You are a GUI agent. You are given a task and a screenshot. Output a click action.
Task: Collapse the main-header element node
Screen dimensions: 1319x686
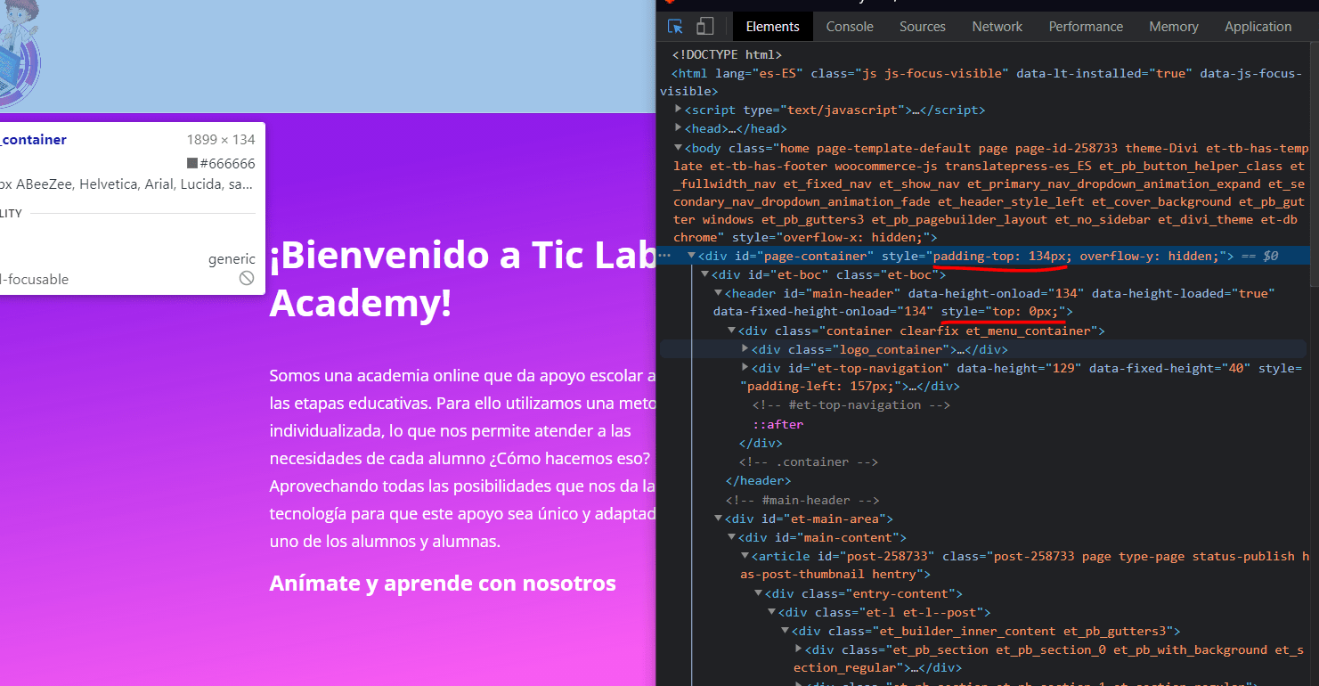pyautogui.click(x=719, y=293)
